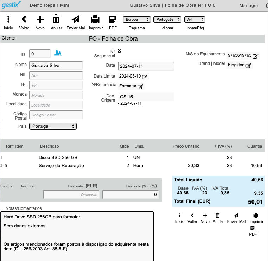The image size is (268, 261).
Task: Print using the top Imprimir icon
Action: [x=95, y=19]
